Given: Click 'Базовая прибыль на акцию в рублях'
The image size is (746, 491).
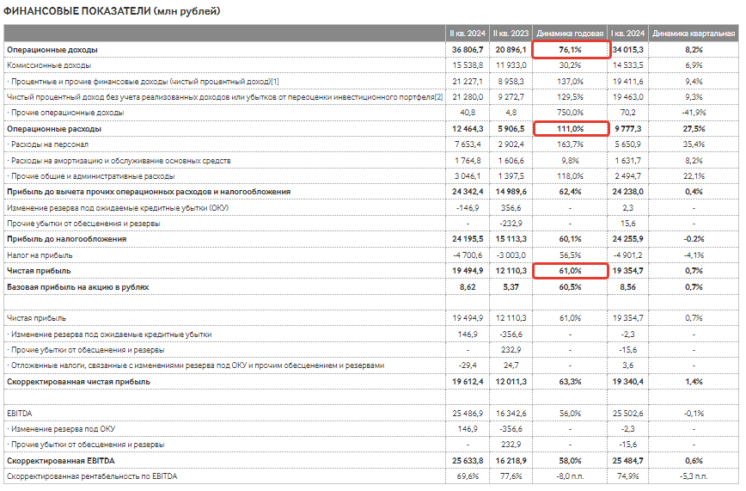Looking at the screenshot, I should [x=78, y=287].
